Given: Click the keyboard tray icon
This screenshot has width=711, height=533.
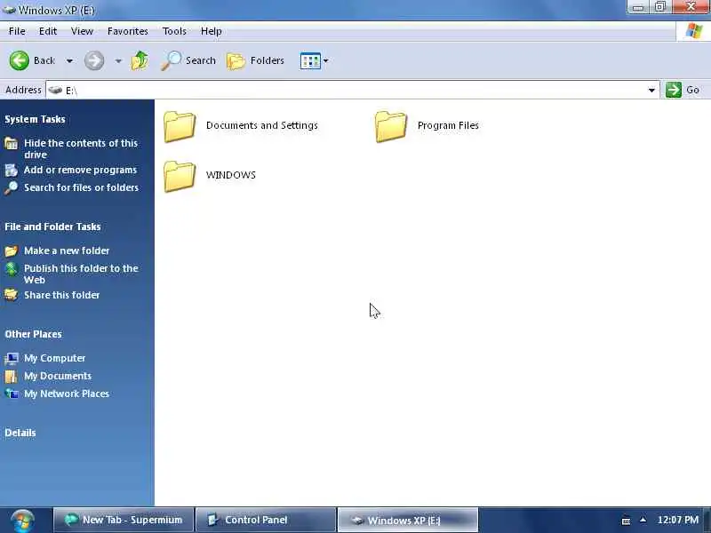Looking at the screenshot, I should [x=626, y=521].
